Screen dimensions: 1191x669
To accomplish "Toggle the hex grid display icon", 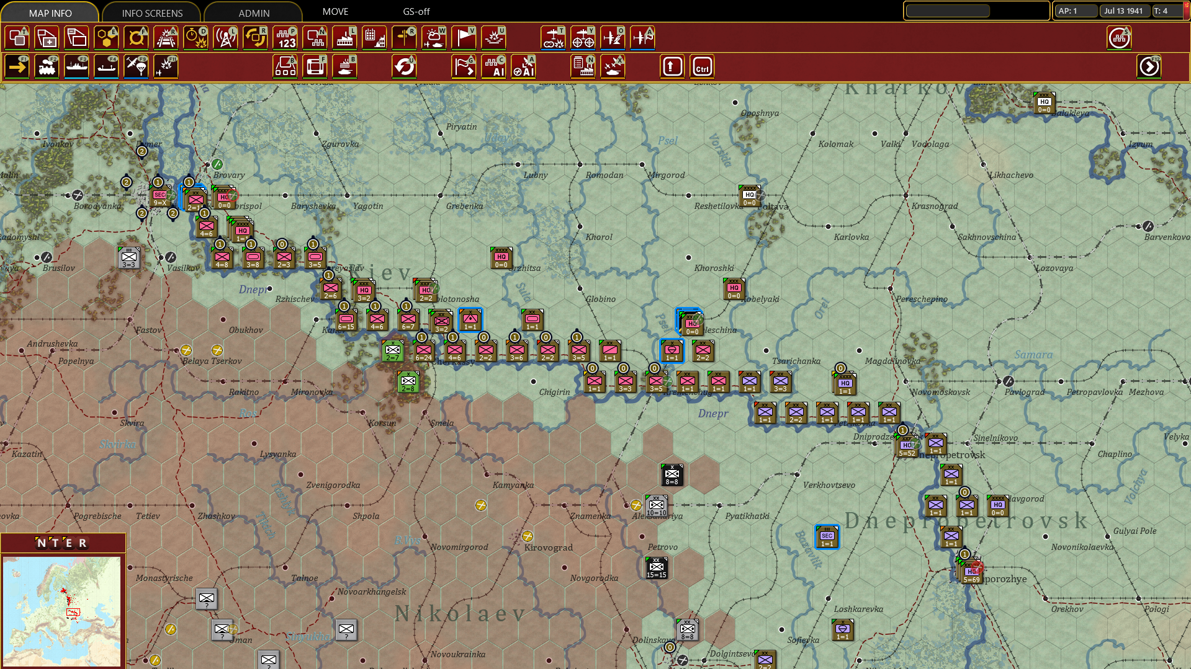I will [107, 38].
